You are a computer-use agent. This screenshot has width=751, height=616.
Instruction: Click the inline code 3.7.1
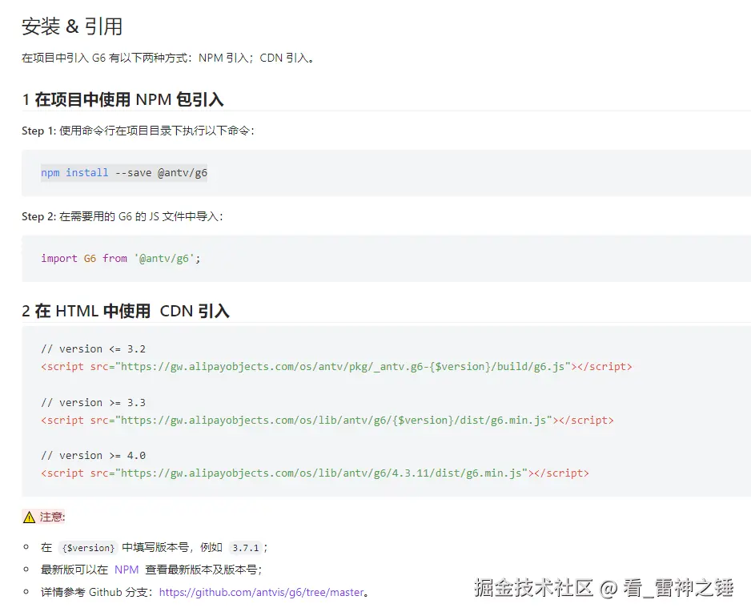[x=246, y=547]
